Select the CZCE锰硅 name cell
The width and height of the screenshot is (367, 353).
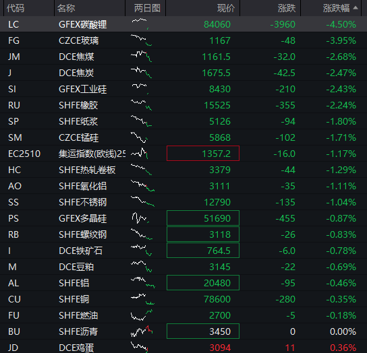coord(79,137)
